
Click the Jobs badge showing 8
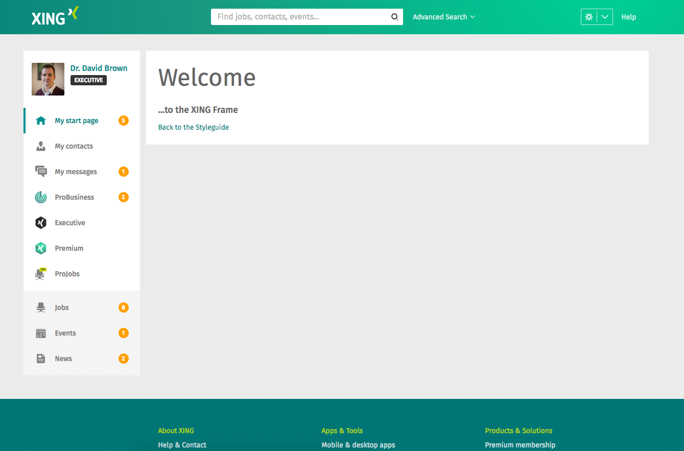click(124, 307)
